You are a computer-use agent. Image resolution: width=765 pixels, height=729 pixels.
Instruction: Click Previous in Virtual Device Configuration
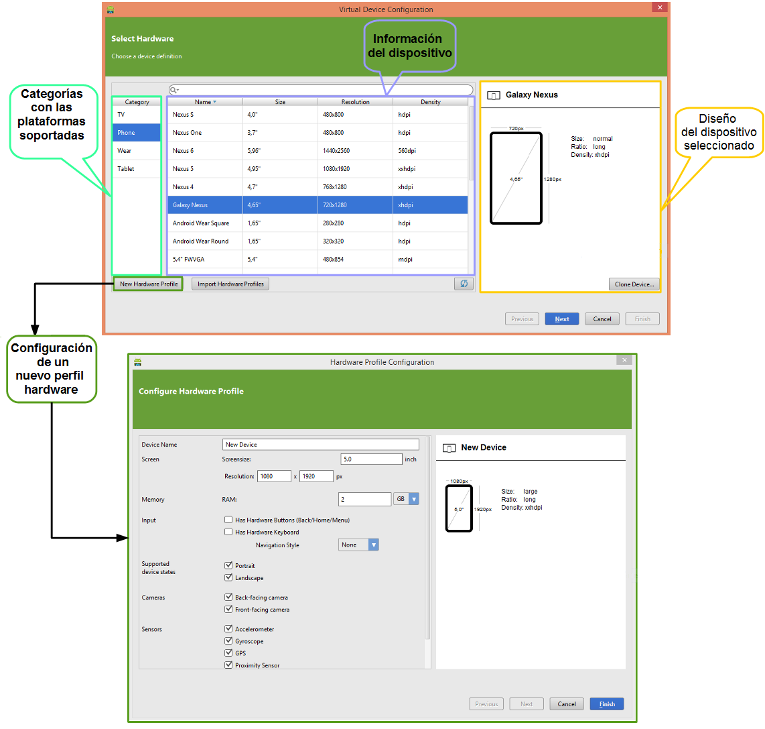tap(522, 319)
